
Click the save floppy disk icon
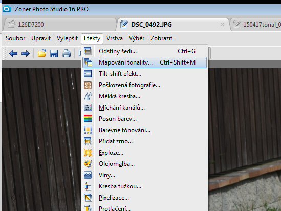coord(54,53)
